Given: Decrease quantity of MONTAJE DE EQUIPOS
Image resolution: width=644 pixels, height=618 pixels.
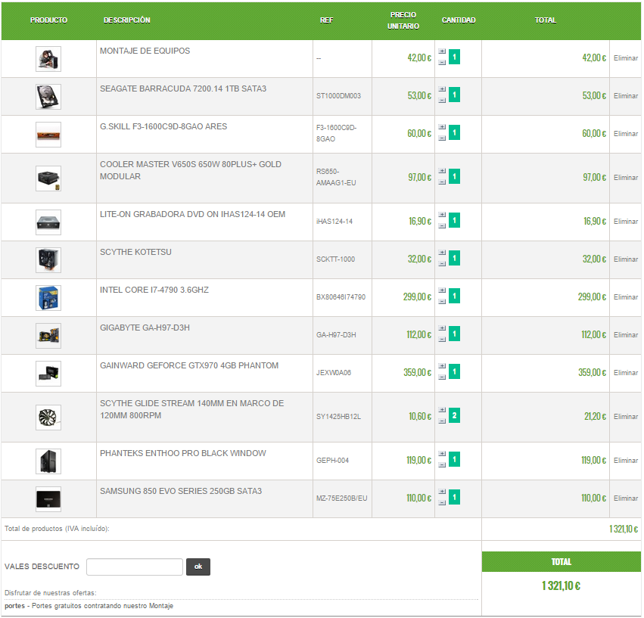Looking at the screenshot, I should point(442,63).
